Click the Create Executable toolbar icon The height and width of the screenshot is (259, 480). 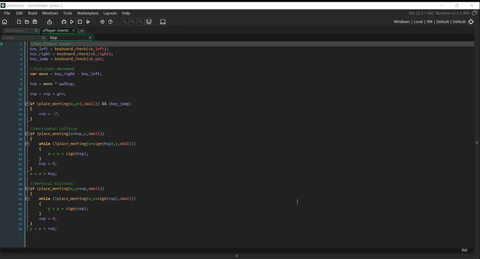(49, 22)
